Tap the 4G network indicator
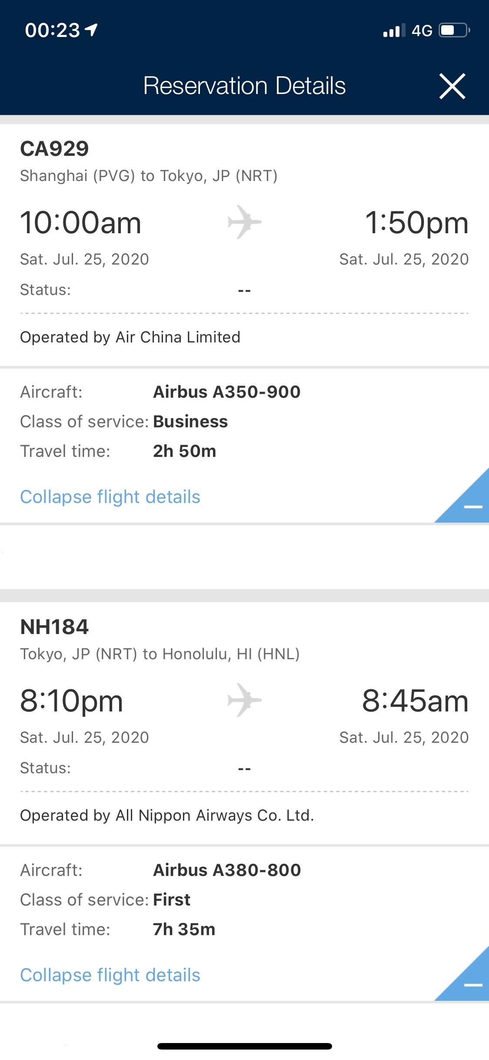 pos(422,31)
